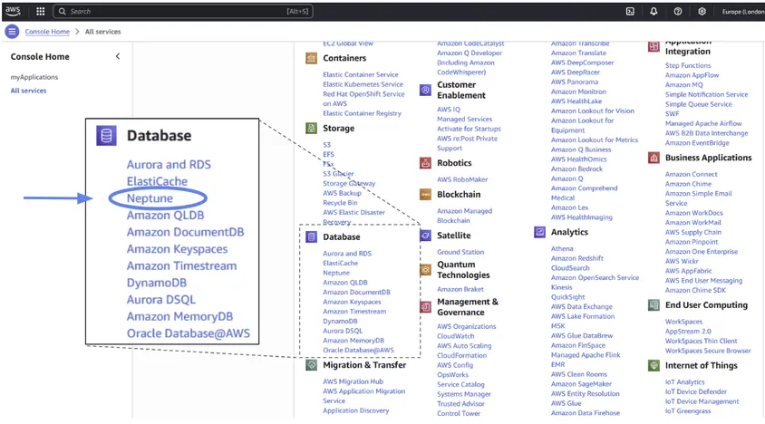Viewport: 765px width, 424px height.
Task: Open Amazon Braket link
Action: click(x=460, y=289)
